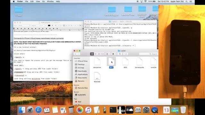Open Recents in Finder sidebar
Viewport: 205px width, 115px height.
click(80, 81)
